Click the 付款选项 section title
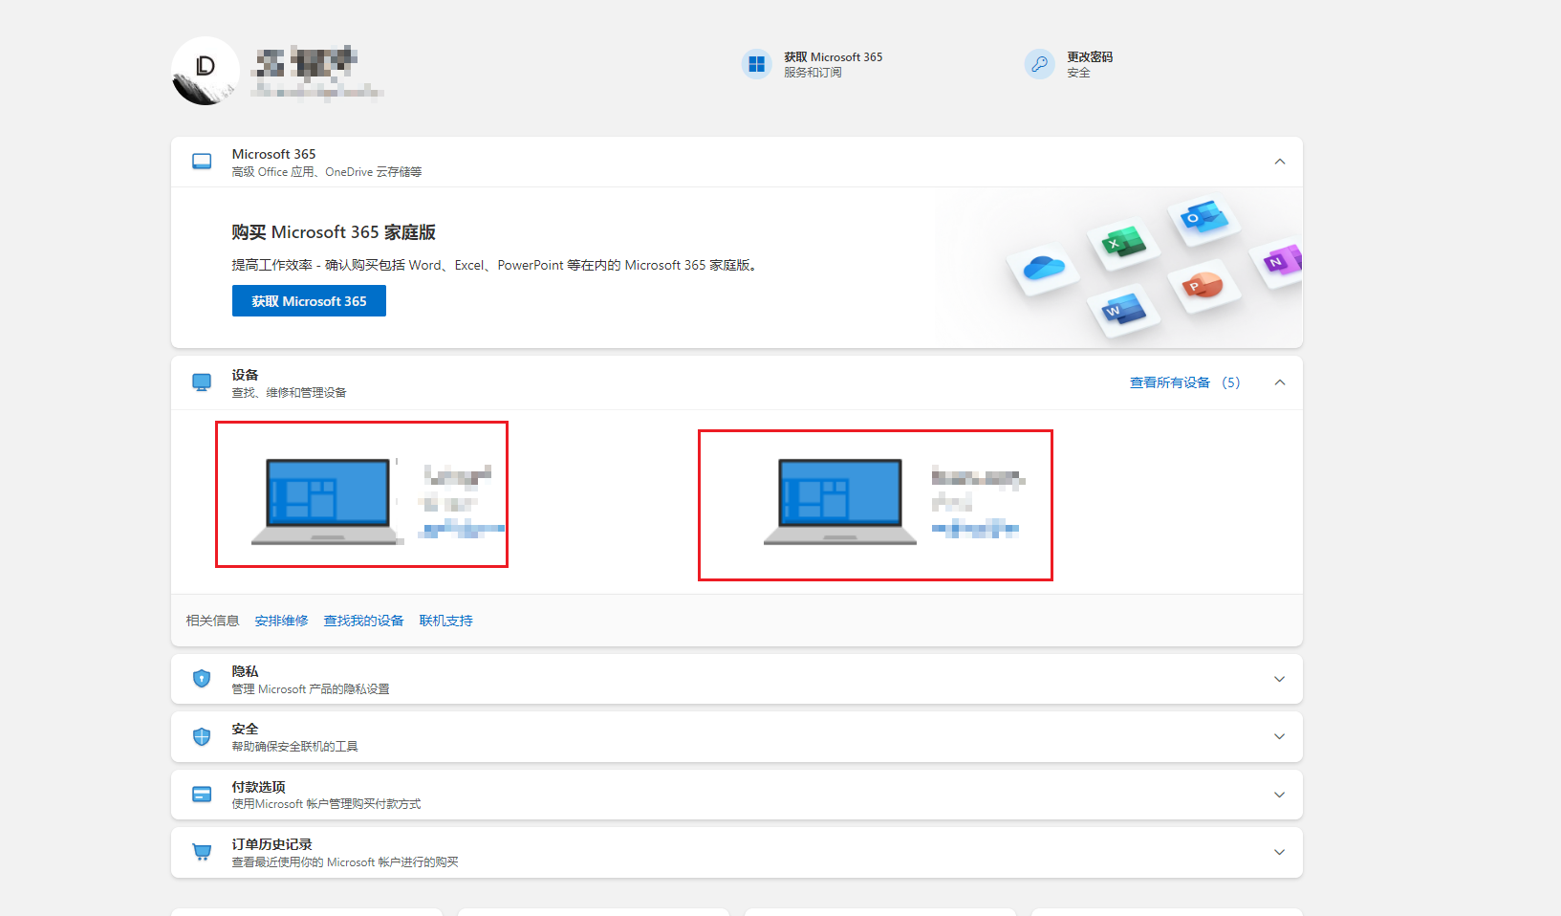This screenshot has width=1561, height=916. 259,787
